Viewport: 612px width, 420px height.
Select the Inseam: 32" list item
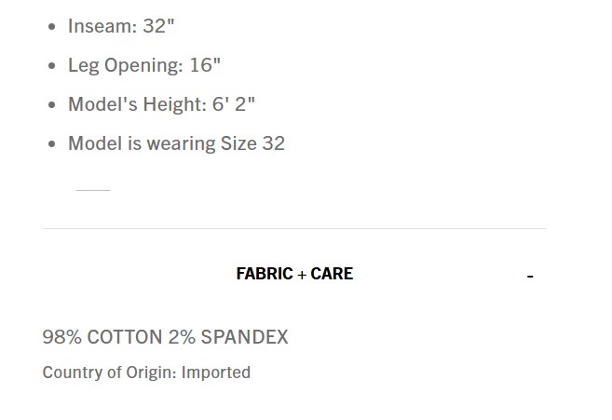[x=121, y=26]
